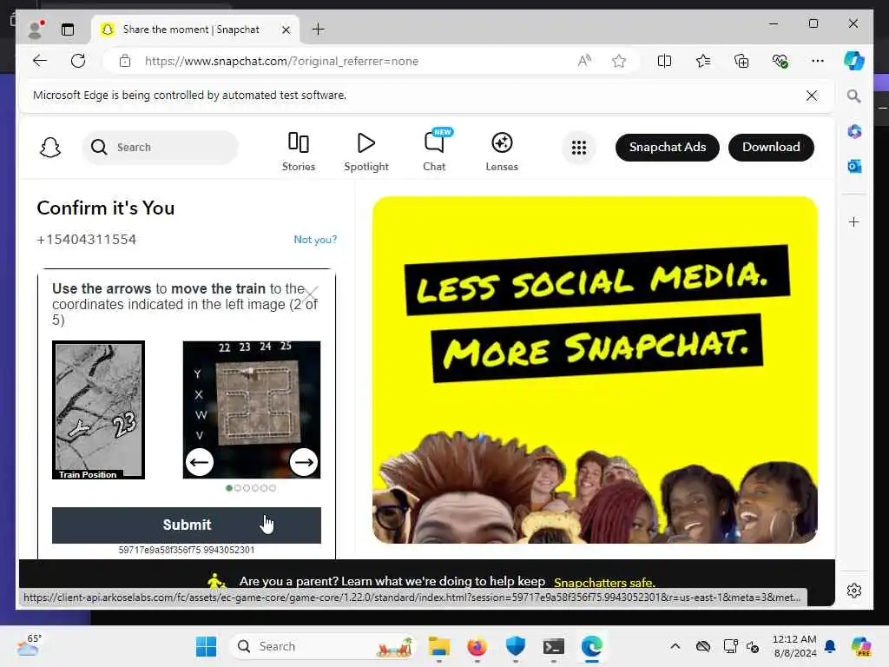Image resolution: width=889 pixels, height=667 pixels.
Task: Toggle split screen view in Edge
Action: pos(664,61)
